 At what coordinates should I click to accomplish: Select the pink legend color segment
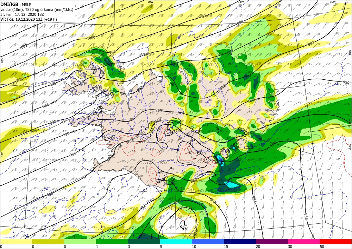pos(304,242)
